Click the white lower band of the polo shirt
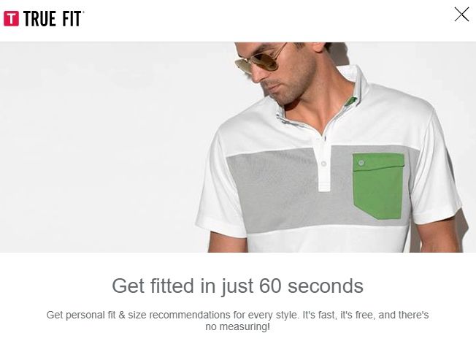Screen dimensions: 476x352 pyautogui.click(x=326, y=240)
